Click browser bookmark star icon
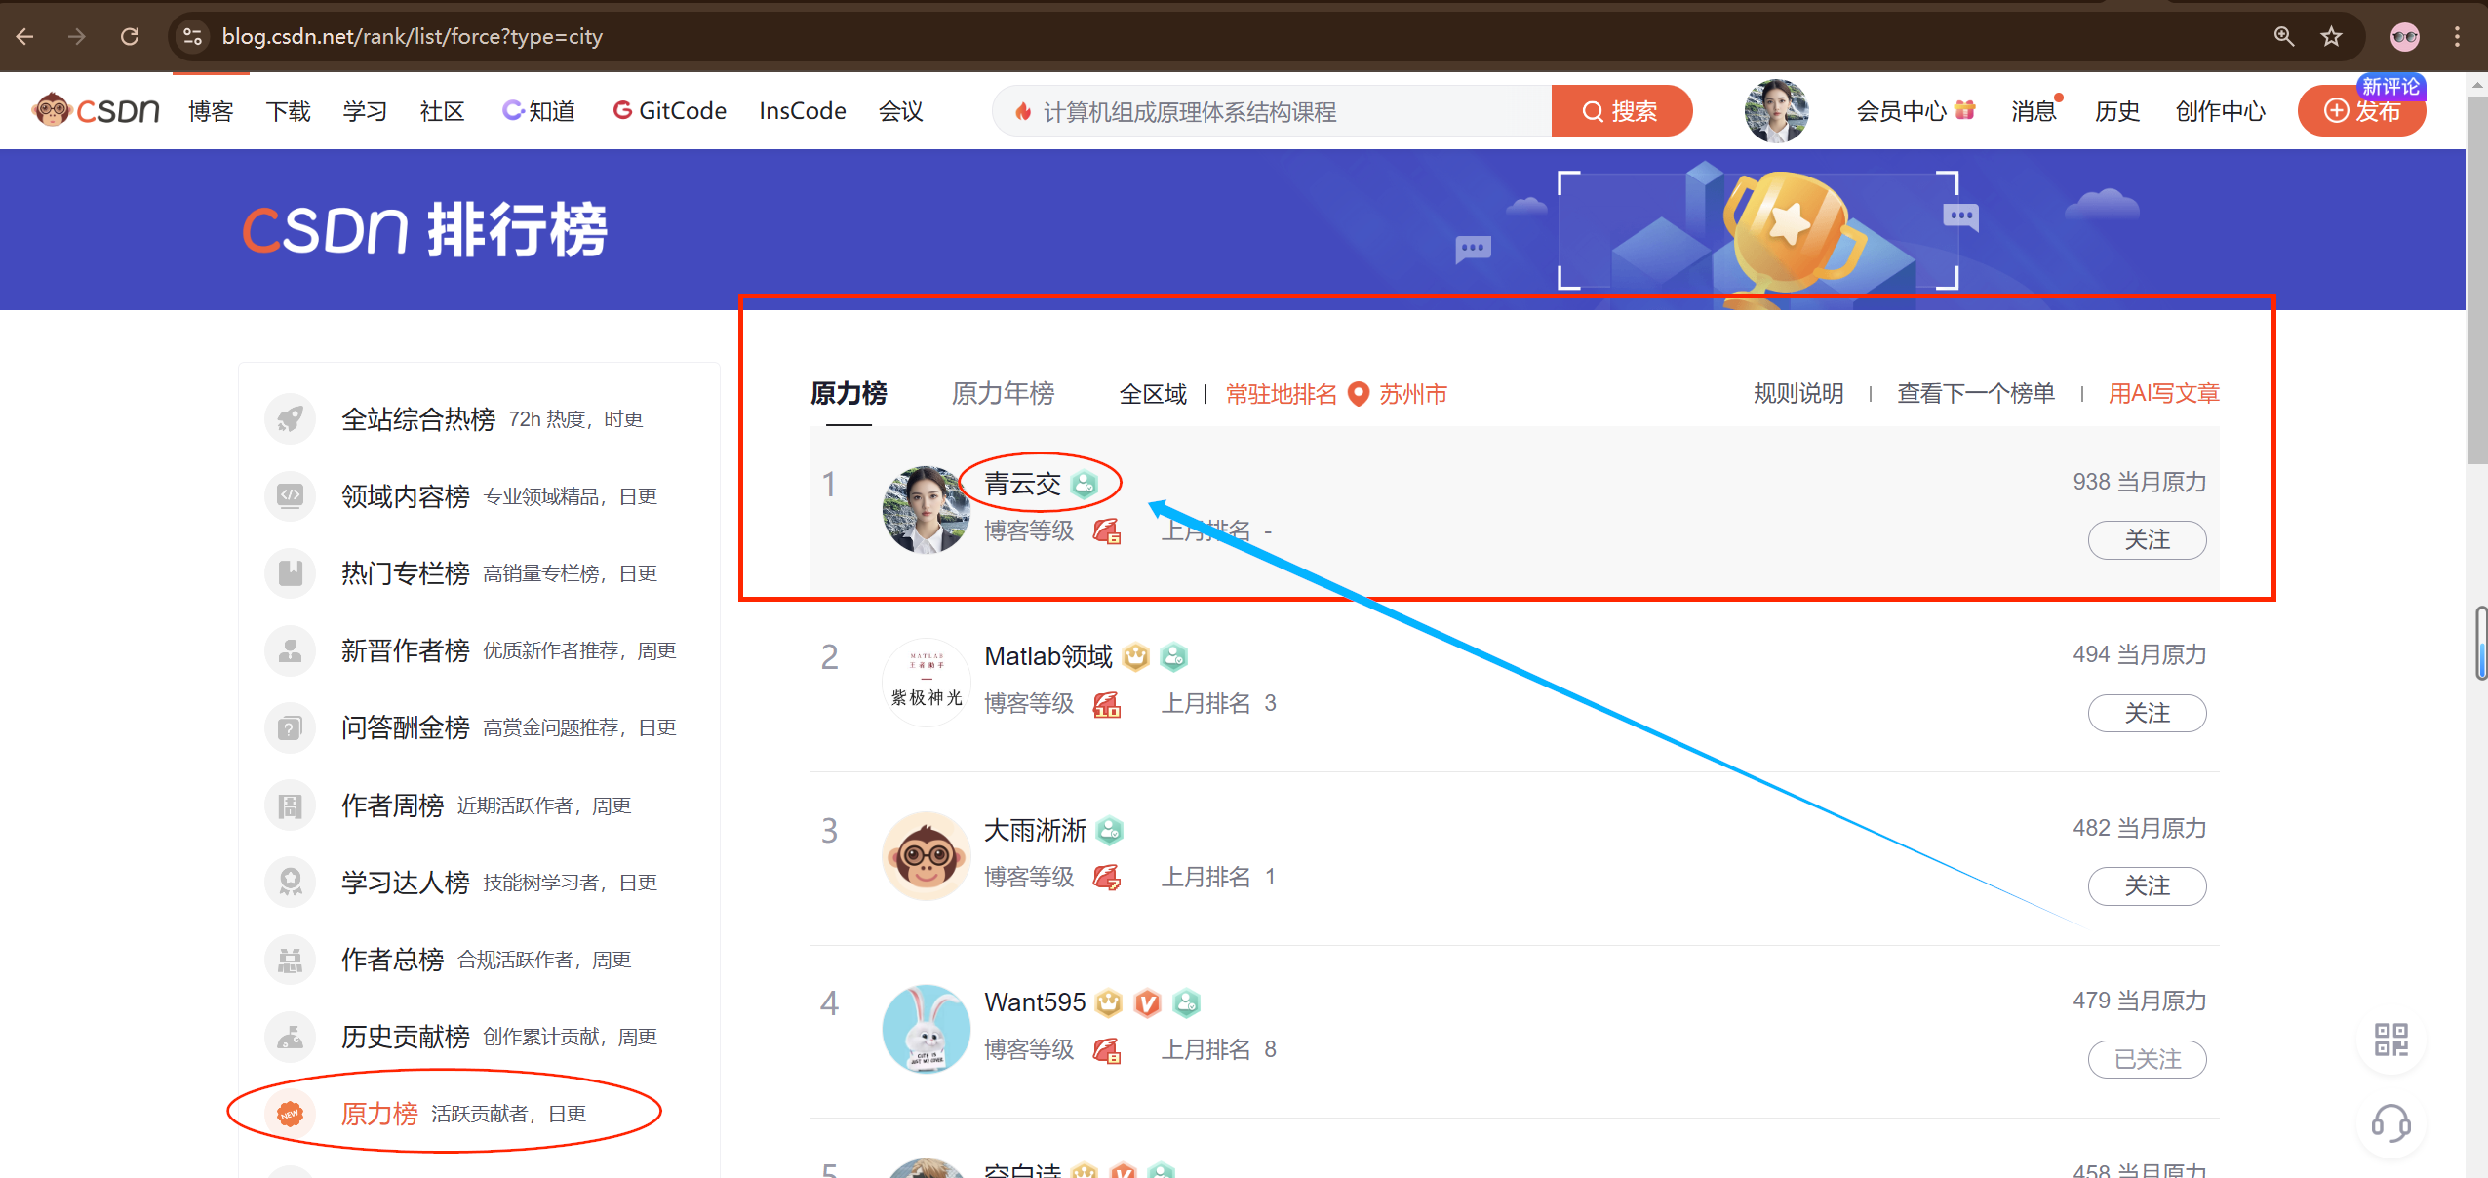The width and height of the screenshot is (2488, 1178). (x=2331, y=37)
